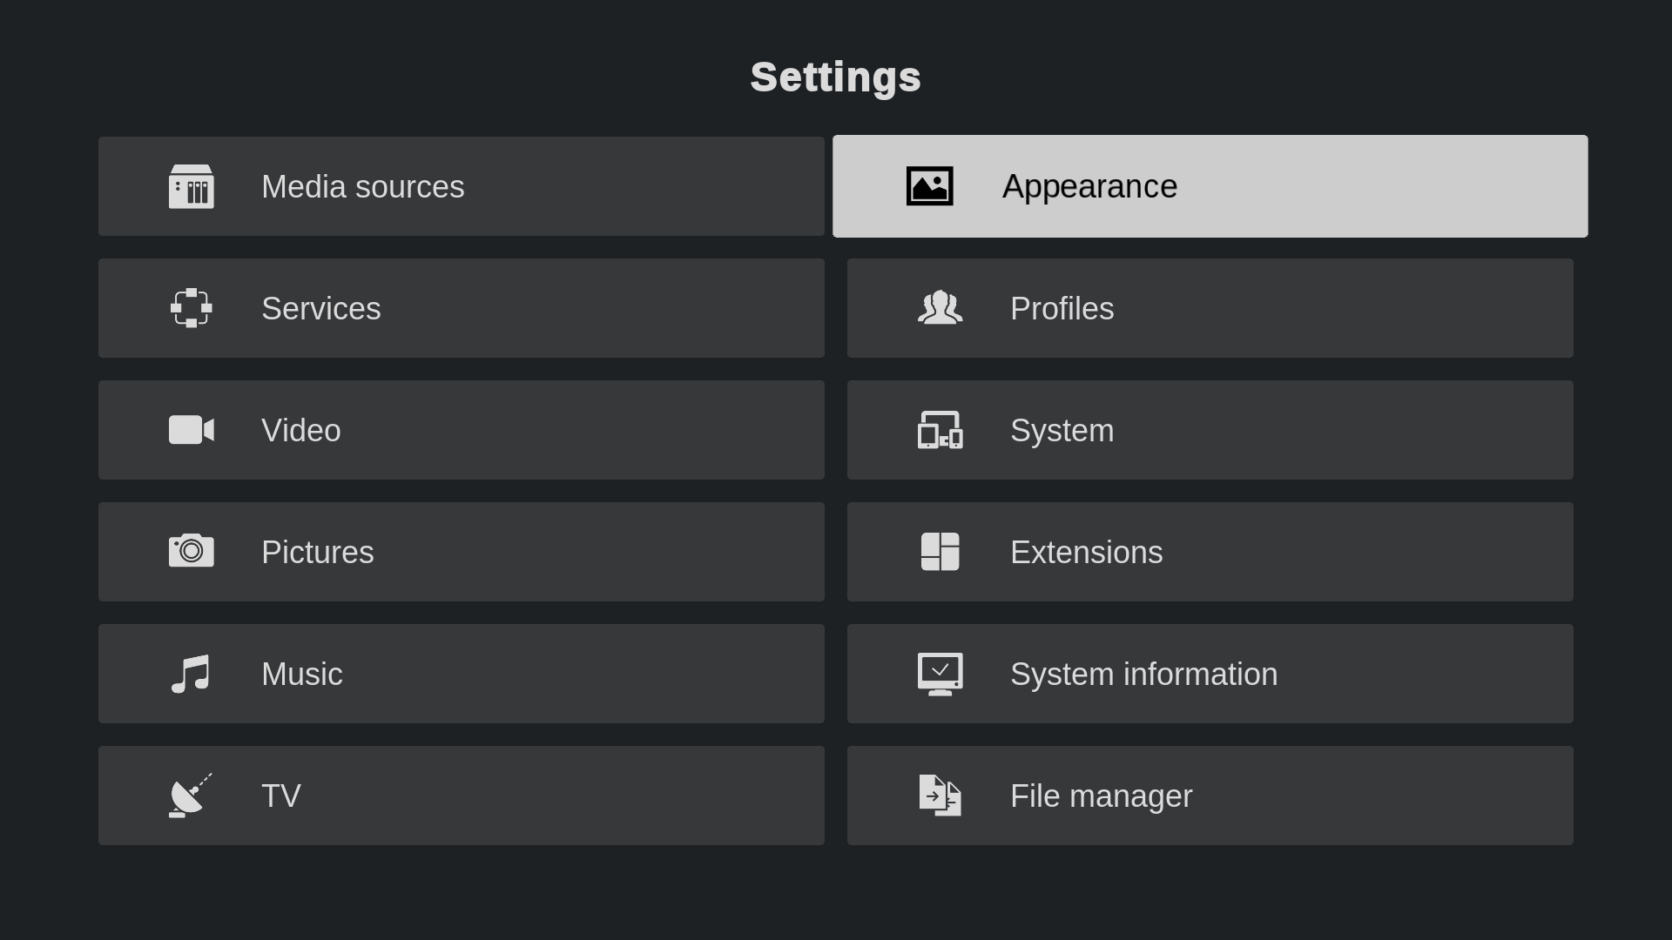This screenshot has height=940, width=1672.
Task: Open Extensions settings category
Action: [x=1210, y=552]
